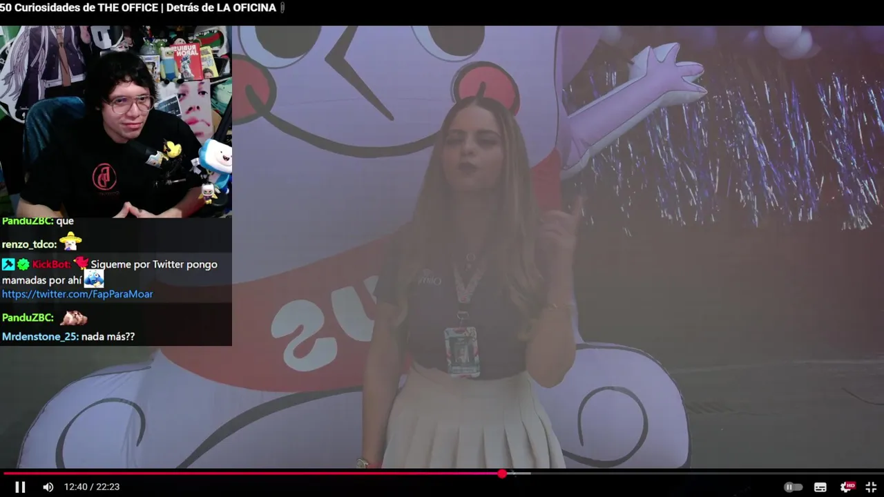This screenshot has width=884, height=497.
Task: Click the streamer webcam overlay
Action: tap(116, 121)
